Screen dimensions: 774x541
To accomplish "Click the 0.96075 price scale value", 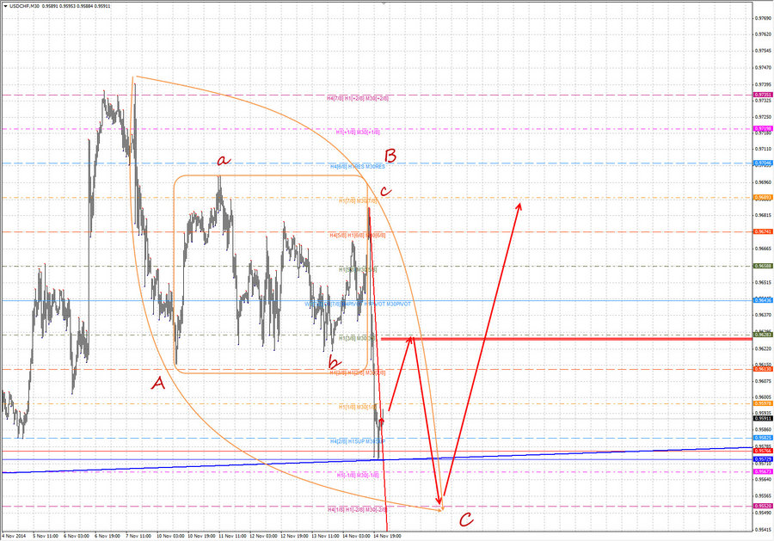I will pyautogui.click(x=763, y=381).
